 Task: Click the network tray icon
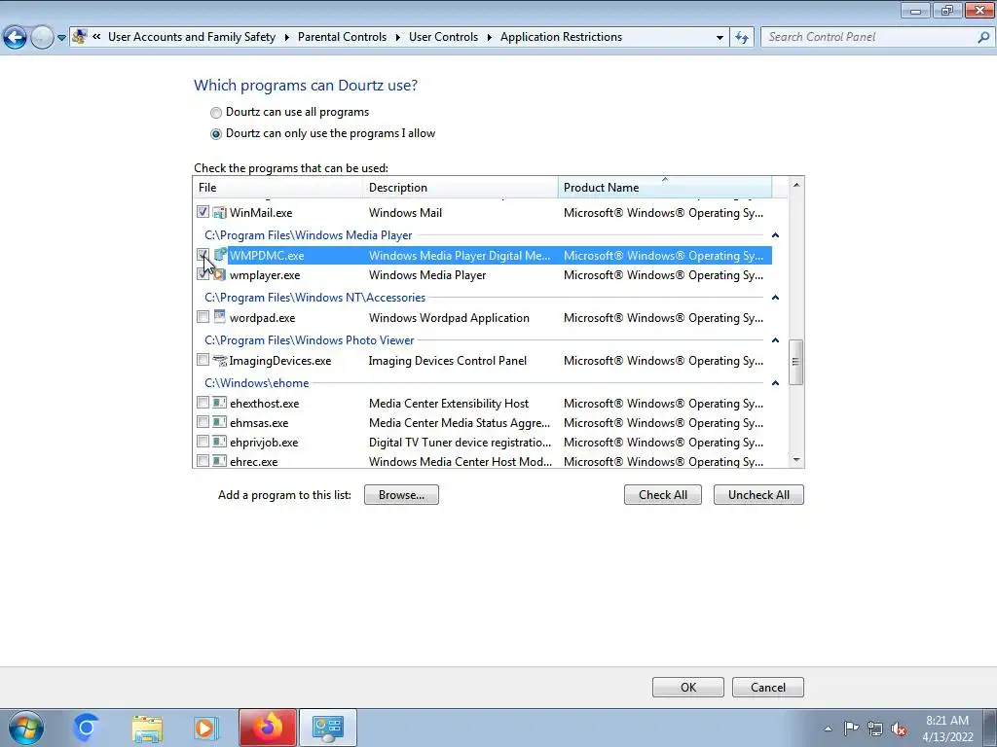875,729
